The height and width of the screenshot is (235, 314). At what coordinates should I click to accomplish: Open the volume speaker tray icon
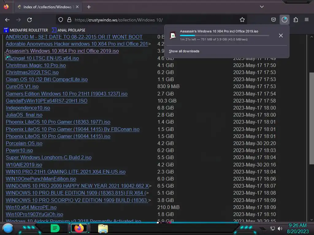(x=280, y=229)
